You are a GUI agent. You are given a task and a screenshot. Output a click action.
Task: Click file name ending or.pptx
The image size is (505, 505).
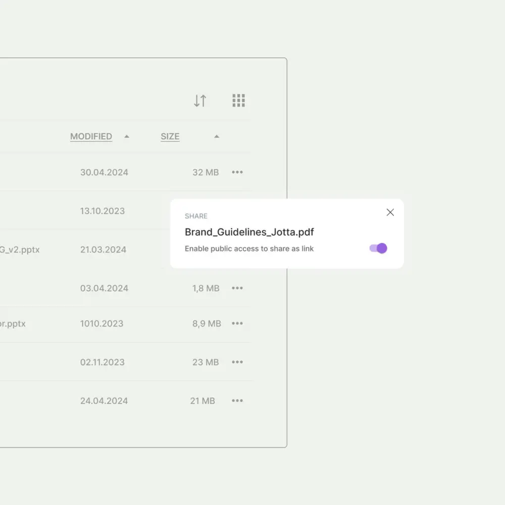click(x=13, y=324)
